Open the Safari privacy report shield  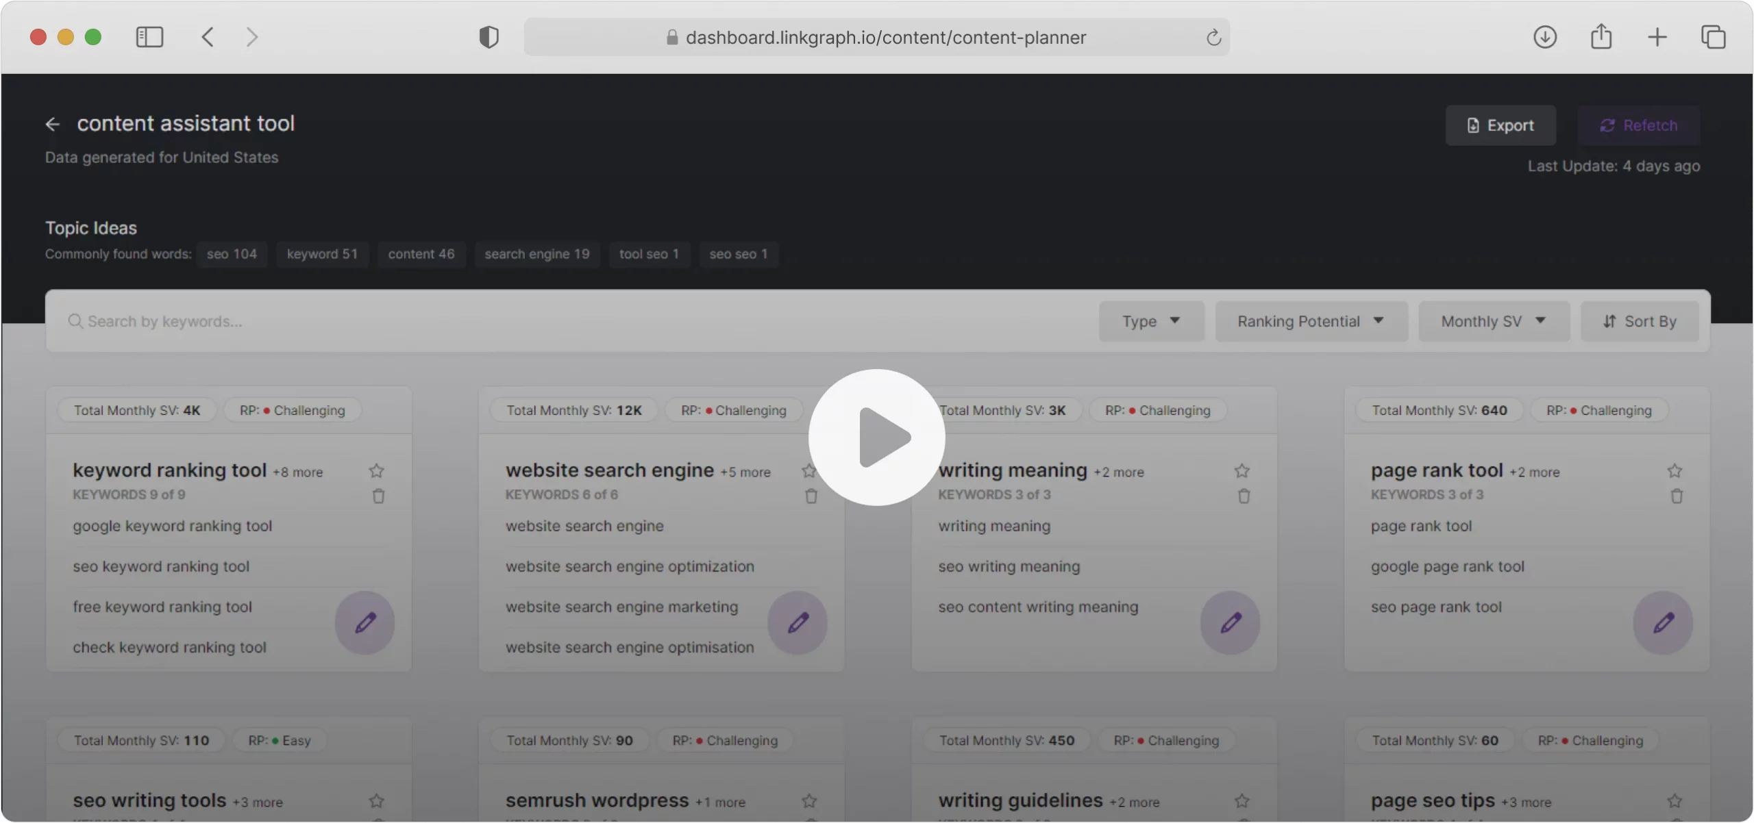489,37
